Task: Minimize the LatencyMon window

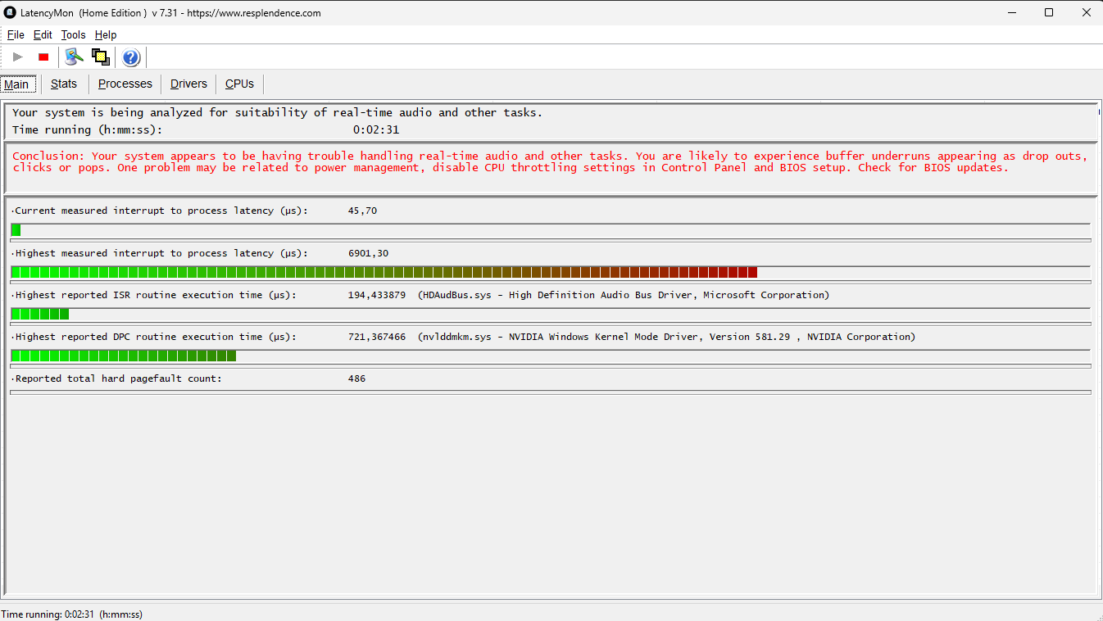Action: tap(1010, 12)
